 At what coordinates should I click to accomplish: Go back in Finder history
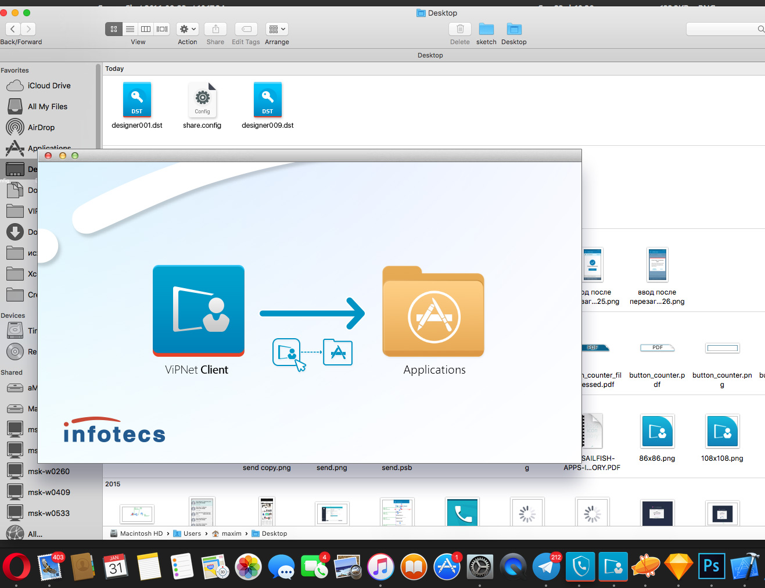click(13, 28)
